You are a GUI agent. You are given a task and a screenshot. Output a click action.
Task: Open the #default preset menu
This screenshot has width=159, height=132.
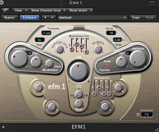93,18
